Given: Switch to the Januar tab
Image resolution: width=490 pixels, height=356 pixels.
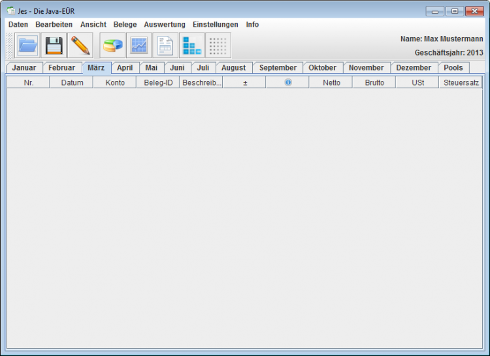Looking at the screenshot, I should pos(24,68).
